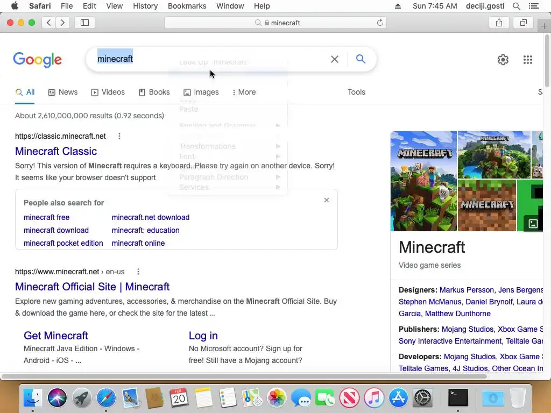
Task: Click the eject icon in the menu bar
Action: (398, 6)
